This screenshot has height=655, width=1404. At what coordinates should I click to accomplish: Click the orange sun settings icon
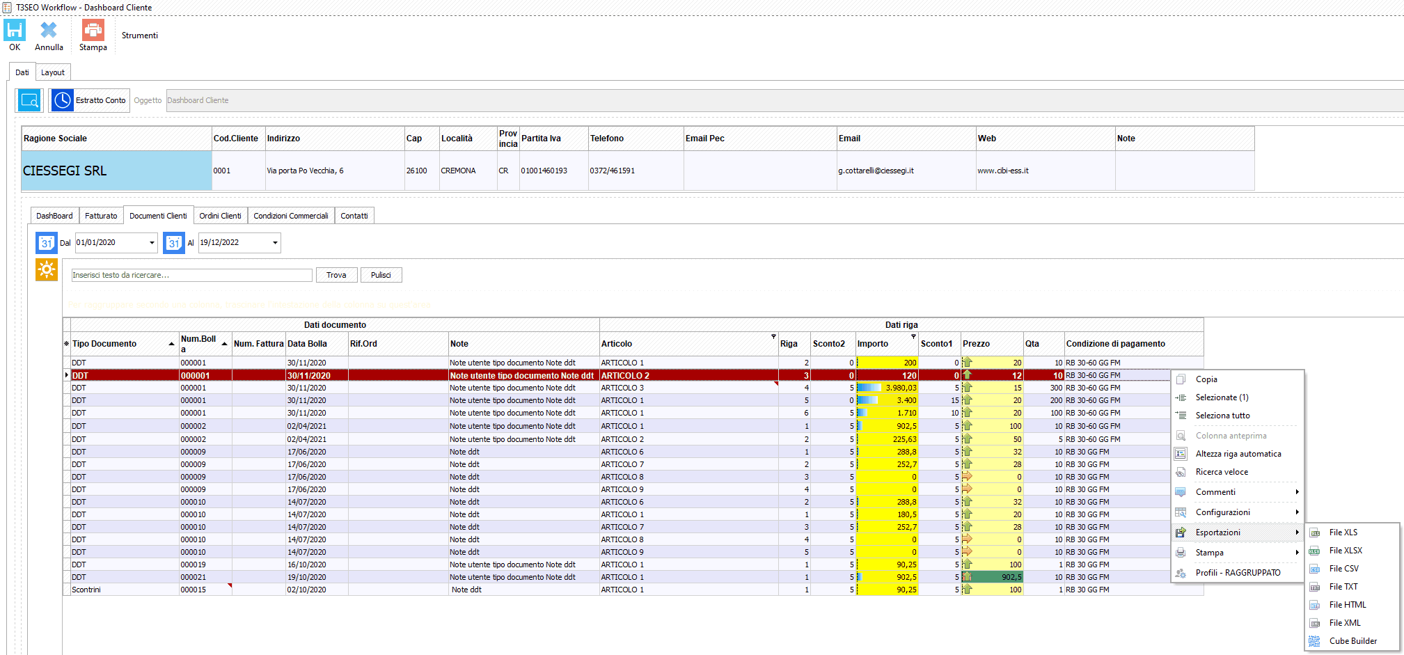[47, 269]
